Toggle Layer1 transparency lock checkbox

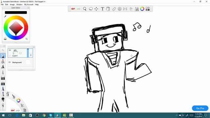[10, 56]
